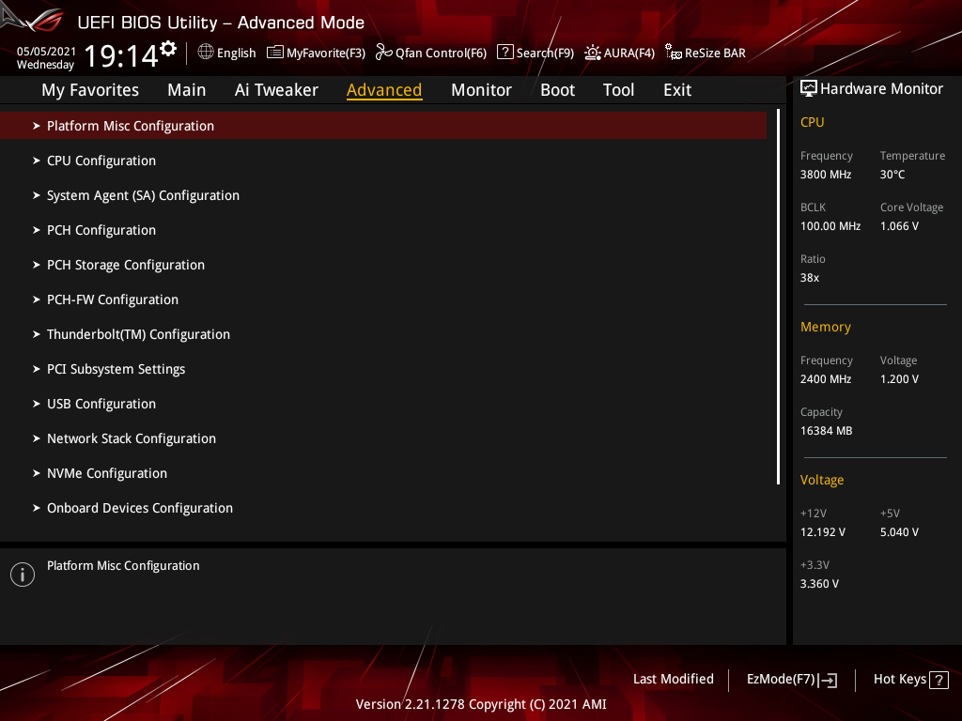
Task: Click the menu list scrollbar
Action: click(778, 297)
